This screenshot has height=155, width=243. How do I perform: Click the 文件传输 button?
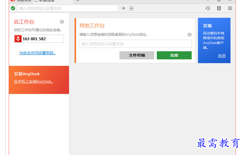coord(137,55)
